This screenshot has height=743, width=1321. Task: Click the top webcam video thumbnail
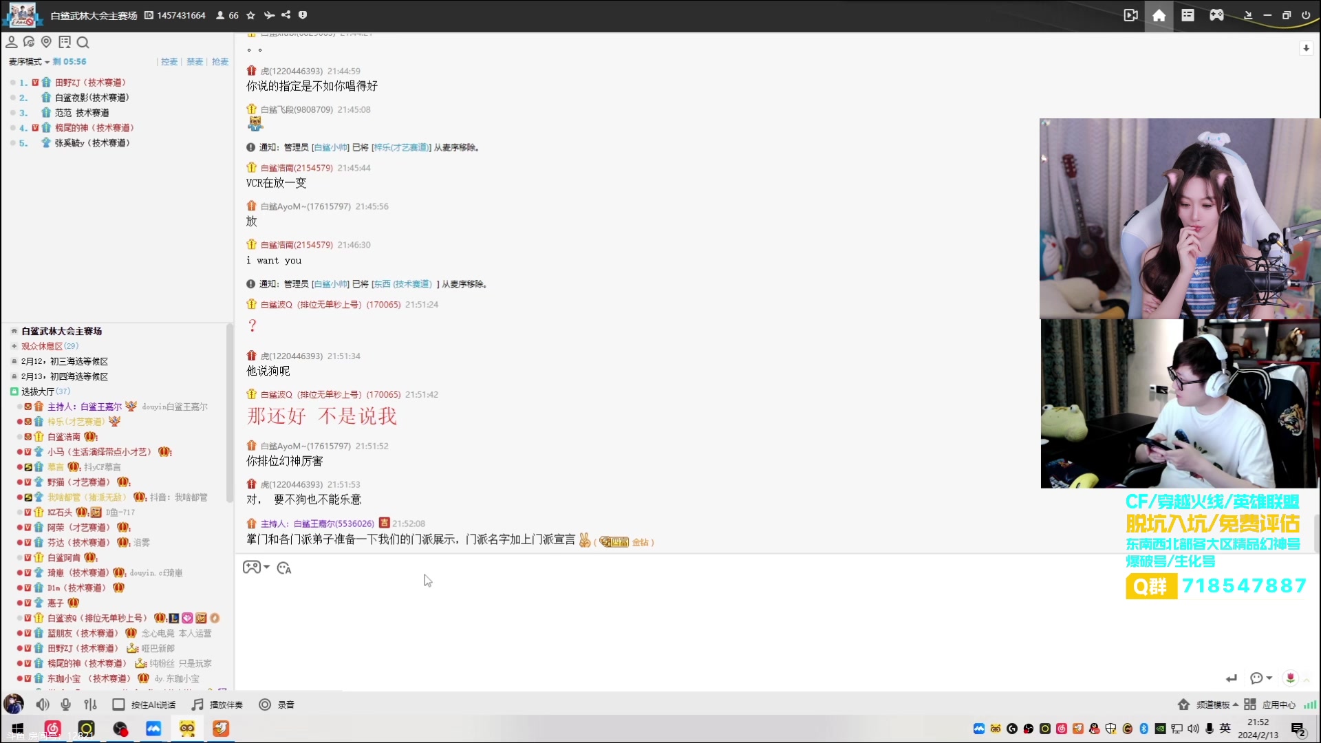[1180, 218]
